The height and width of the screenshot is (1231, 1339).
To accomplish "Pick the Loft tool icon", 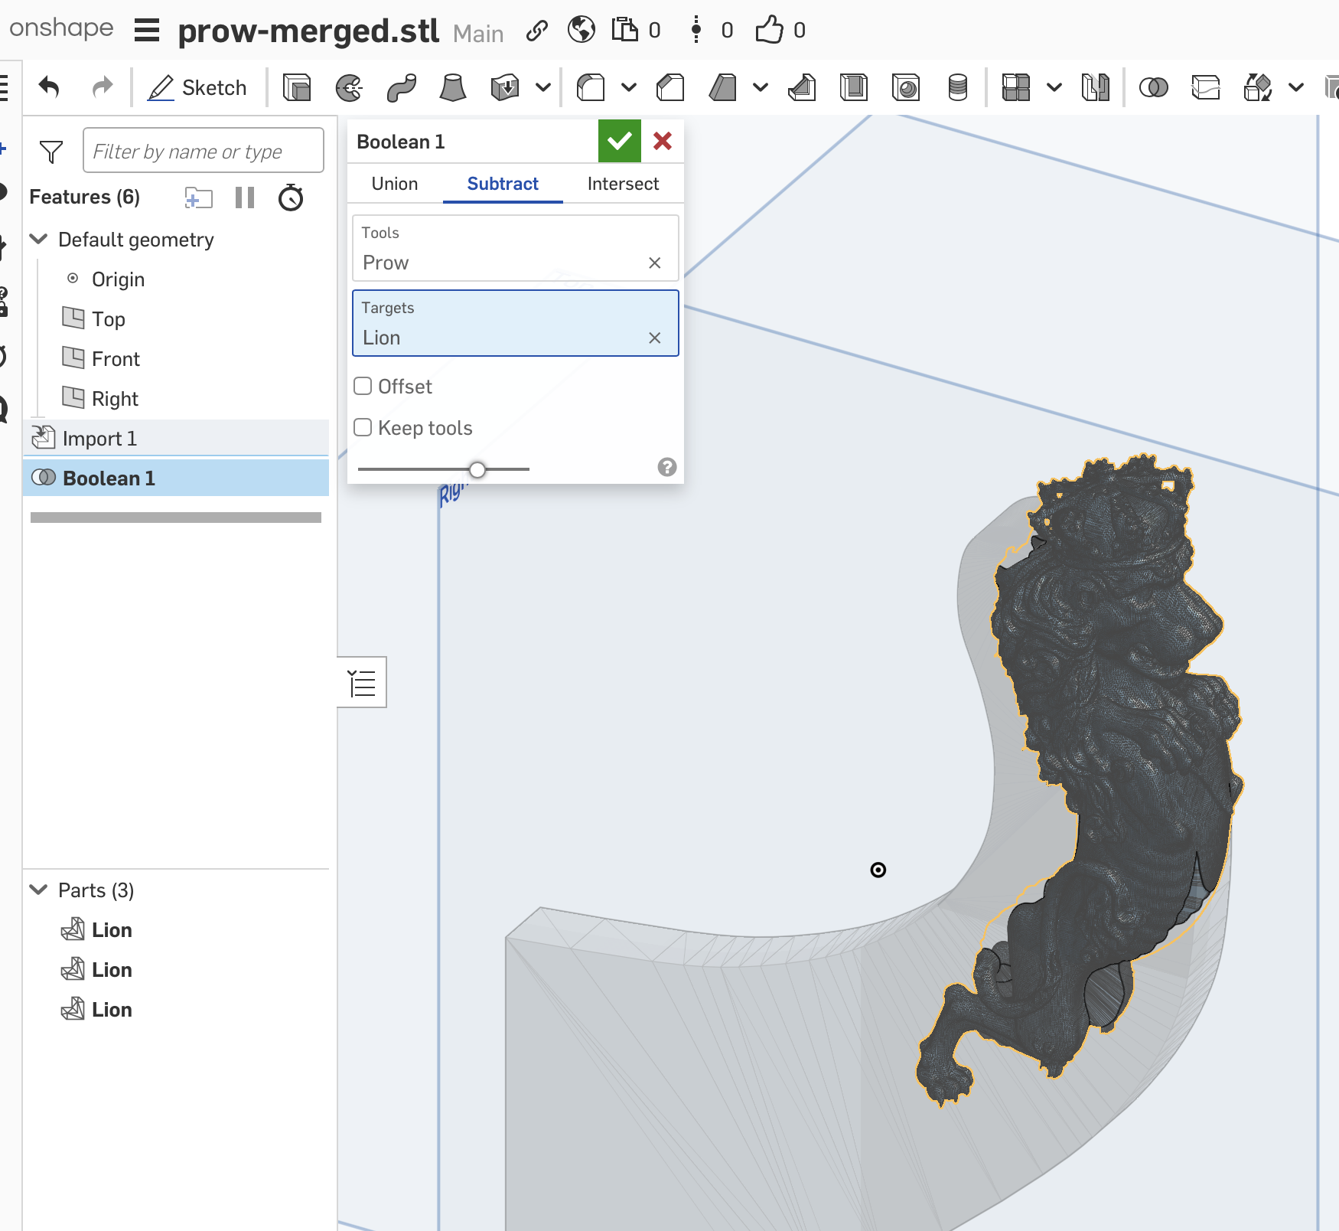I will pyautogui.click(x=452, y=88).
